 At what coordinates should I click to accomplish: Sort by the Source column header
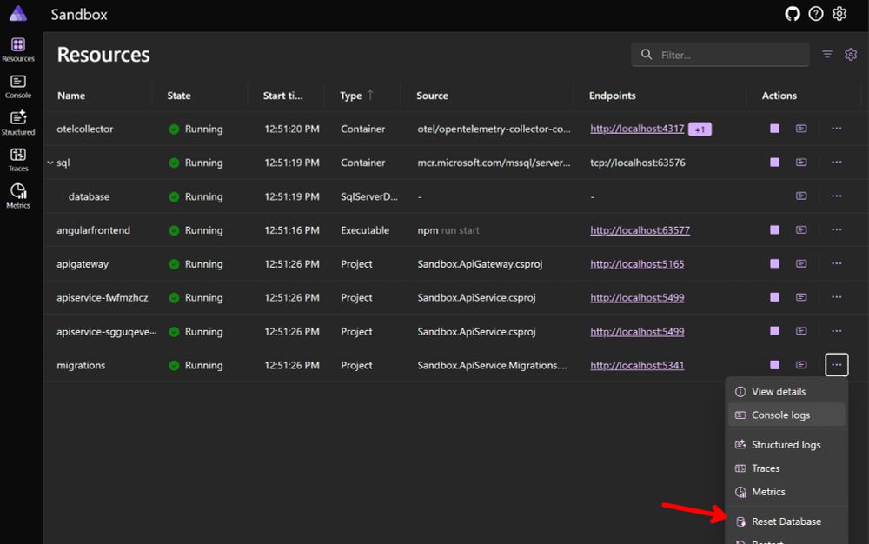(432, 96)
